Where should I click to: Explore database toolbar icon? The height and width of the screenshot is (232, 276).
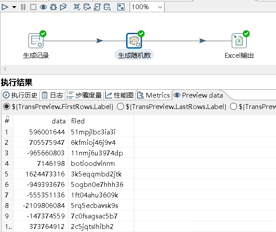pos(107,7)
